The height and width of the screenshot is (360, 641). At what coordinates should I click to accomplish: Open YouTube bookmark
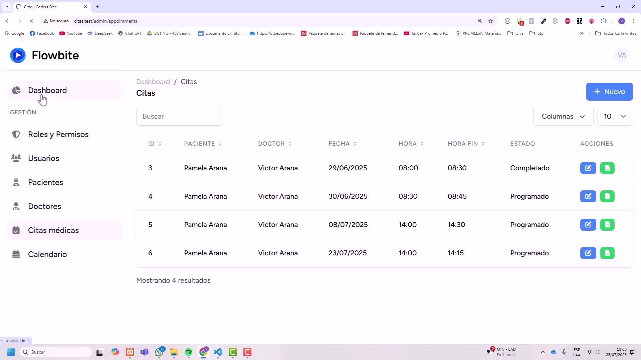click(x=70, y=33)
